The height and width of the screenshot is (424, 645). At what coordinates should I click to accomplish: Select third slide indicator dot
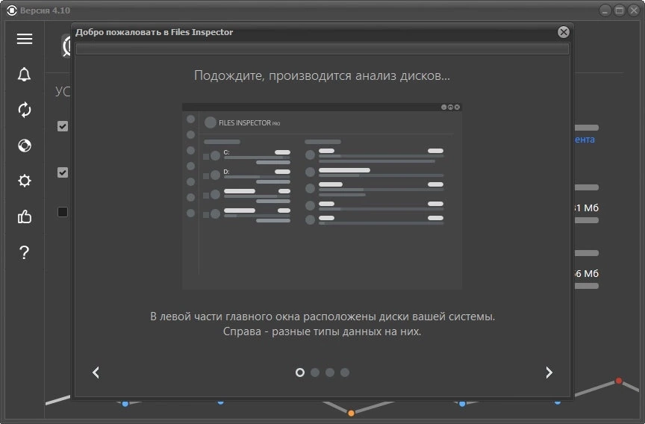click(330, 372)
